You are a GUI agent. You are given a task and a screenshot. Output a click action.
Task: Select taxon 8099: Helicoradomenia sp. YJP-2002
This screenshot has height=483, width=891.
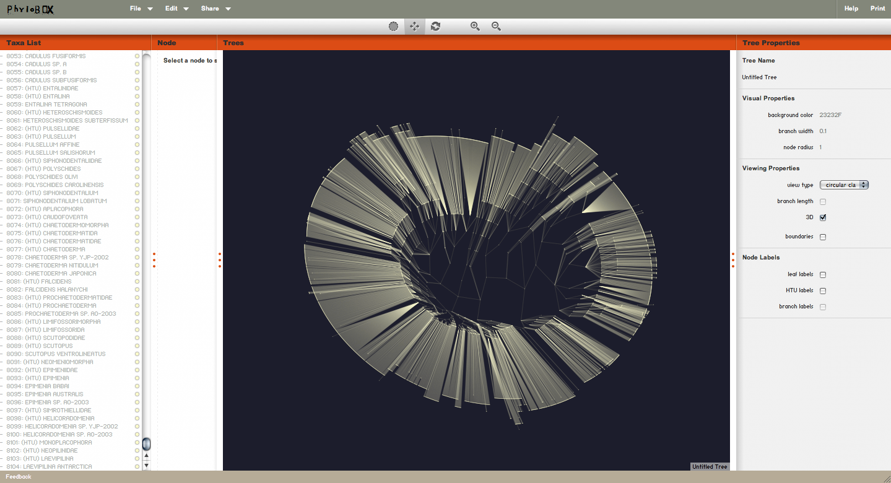click(62, 426)
